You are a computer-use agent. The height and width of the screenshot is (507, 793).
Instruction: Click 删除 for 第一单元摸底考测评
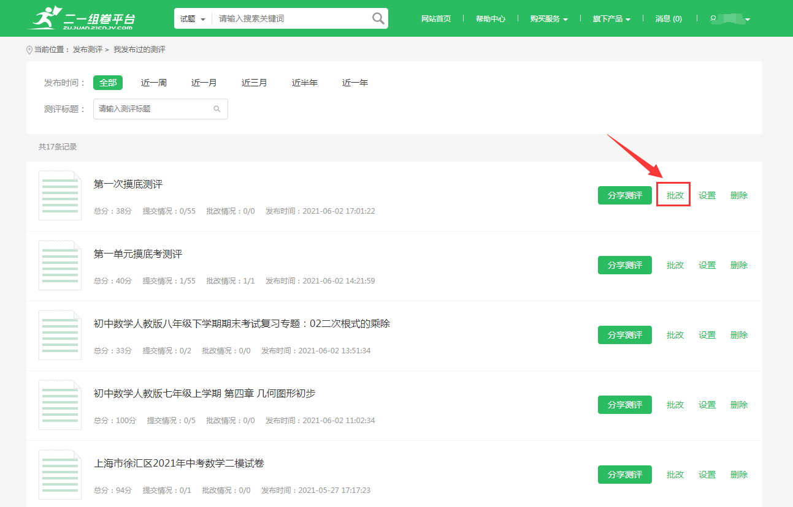739,265
